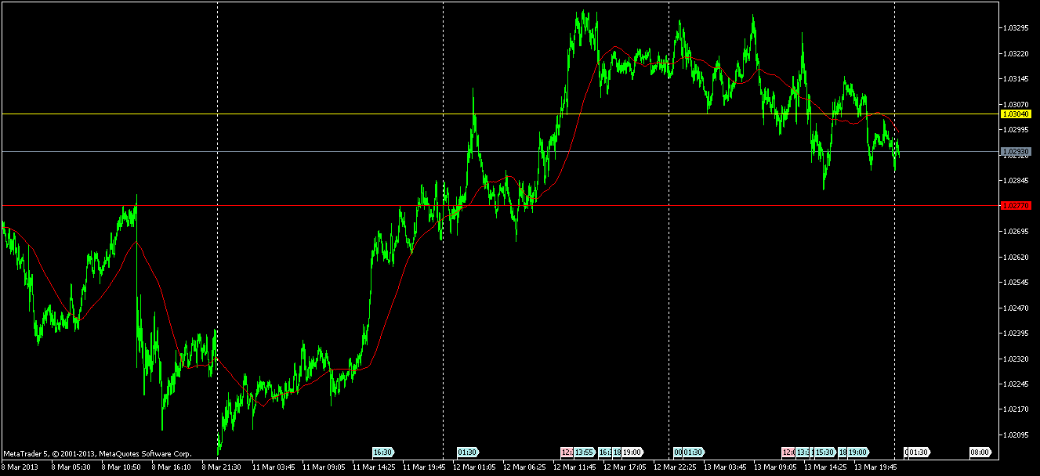Click the 11 Mar 19:45 time label
Viewport: 1040px width, 476px height.
(x=424, y=467)
